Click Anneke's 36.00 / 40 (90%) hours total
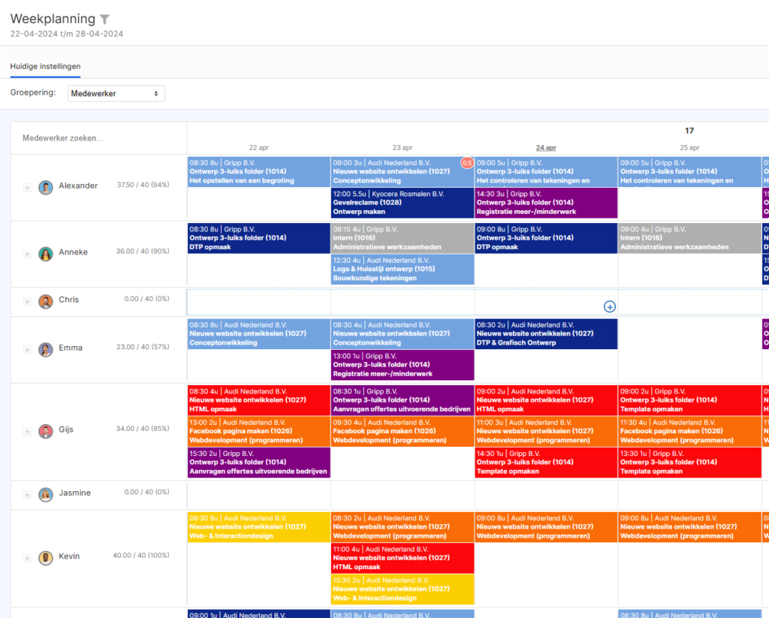Image resolution: width=769 pixels, height=618 pixels. tap(142, 251)
